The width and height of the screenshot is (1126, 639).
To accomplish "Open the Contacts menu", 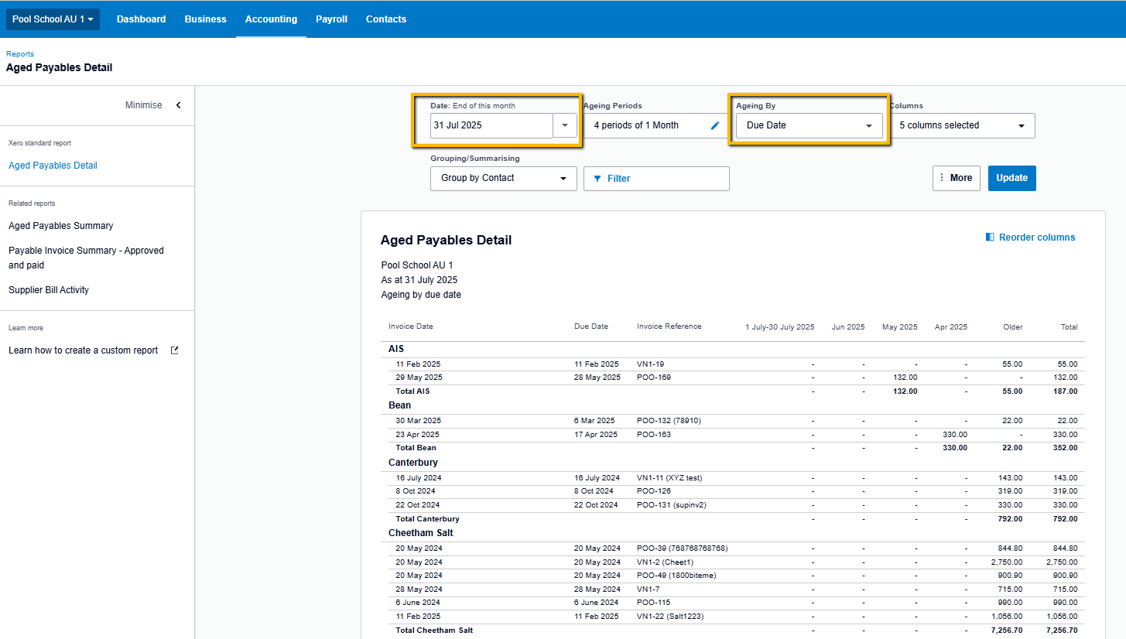I will tap(385, 19).
